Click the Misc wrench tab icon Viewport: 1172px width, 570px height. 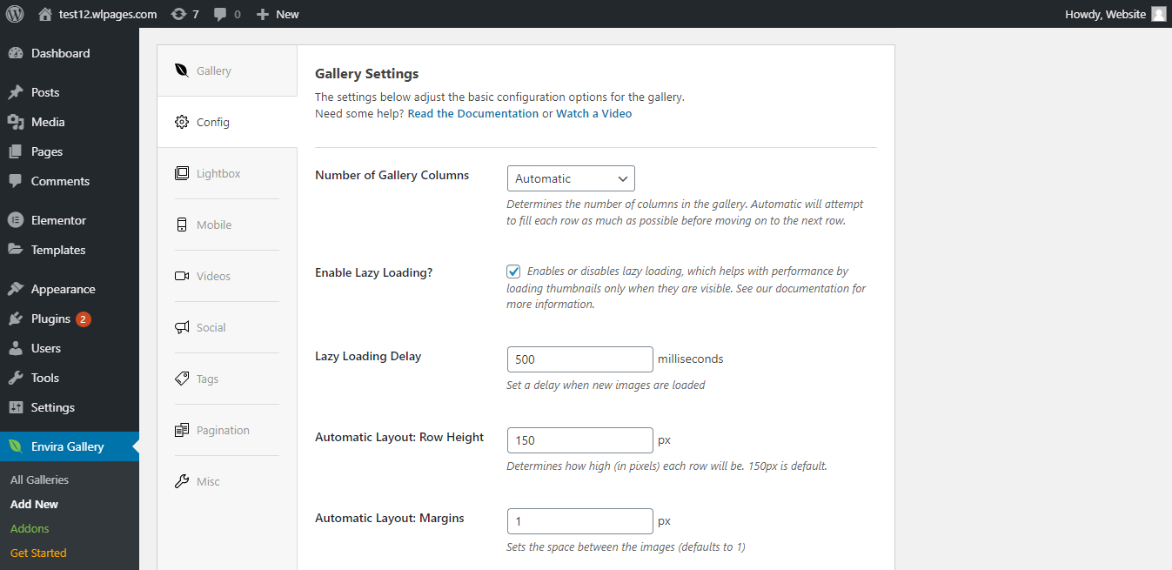click(x=182, y=481)
